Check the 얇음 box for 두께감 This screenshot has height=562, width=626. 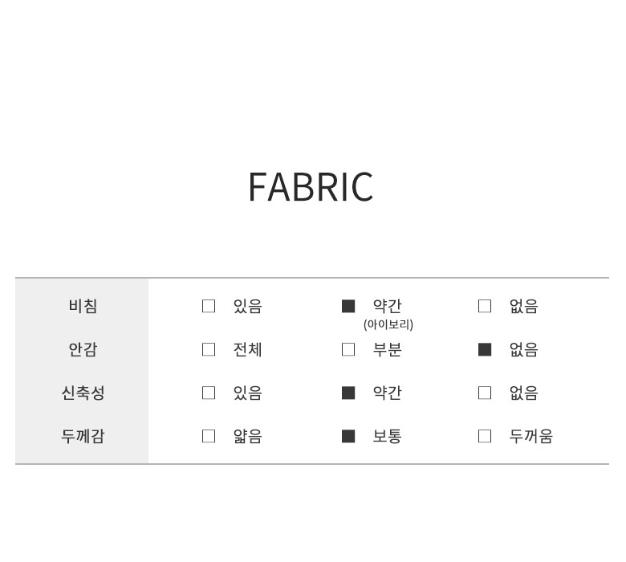click(209, 436)
